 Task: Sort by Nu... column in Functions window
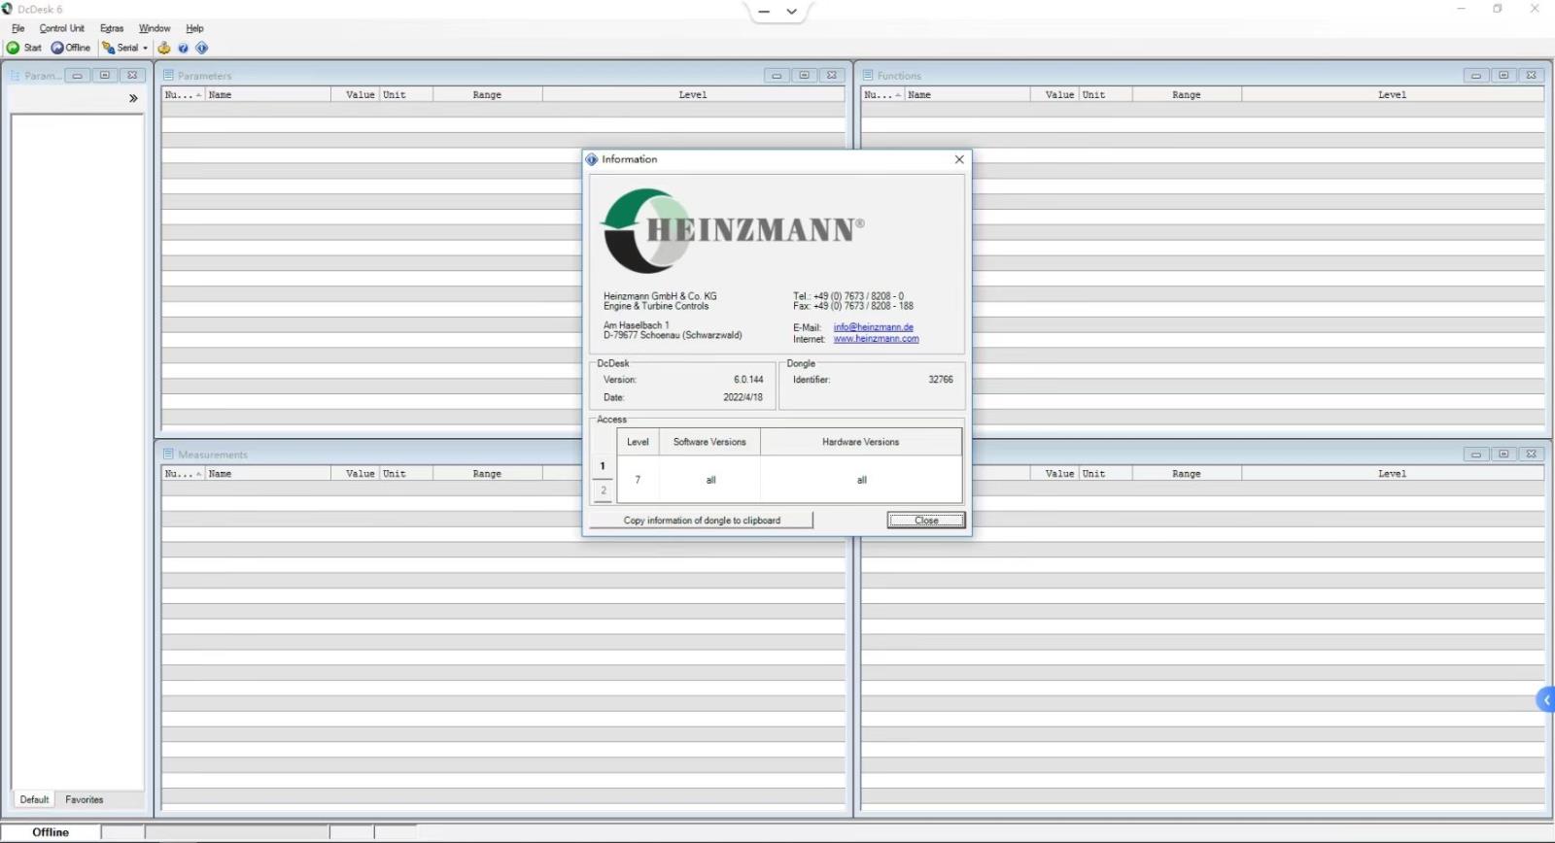pyautogui.click(x=882, y=95)
